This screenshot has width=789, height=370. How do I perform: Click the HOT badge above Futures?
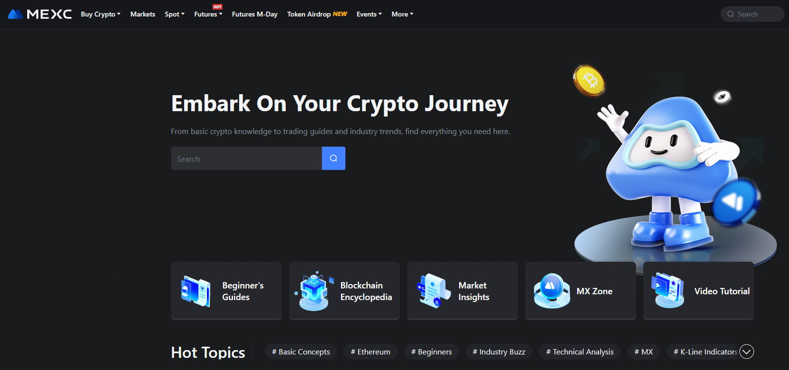(x=217, y=7)
